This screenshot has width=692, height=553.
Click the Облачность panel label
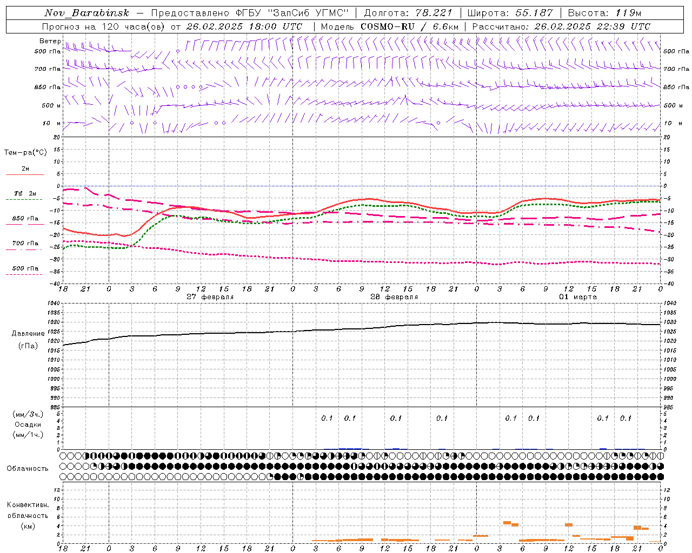click(x=28, y=469)
